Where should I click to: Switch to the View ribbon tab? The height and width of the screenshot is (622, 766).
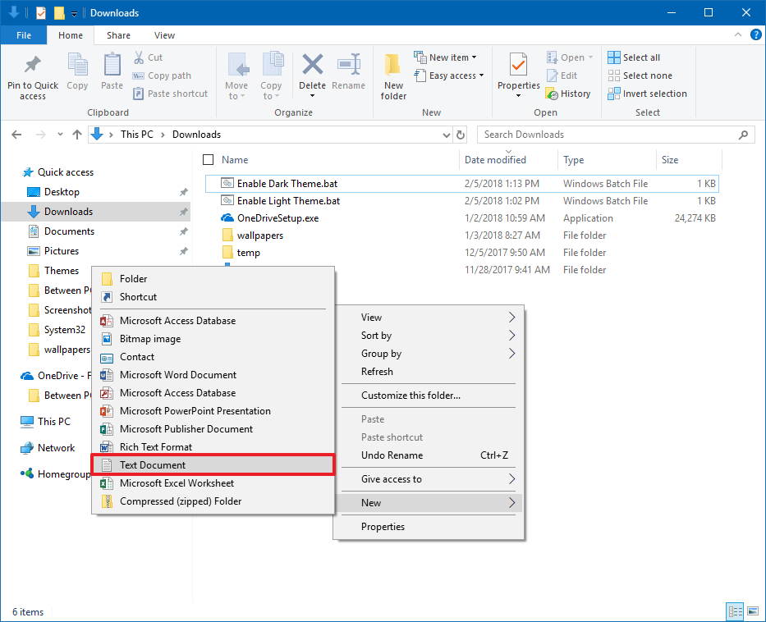point(165,35)
